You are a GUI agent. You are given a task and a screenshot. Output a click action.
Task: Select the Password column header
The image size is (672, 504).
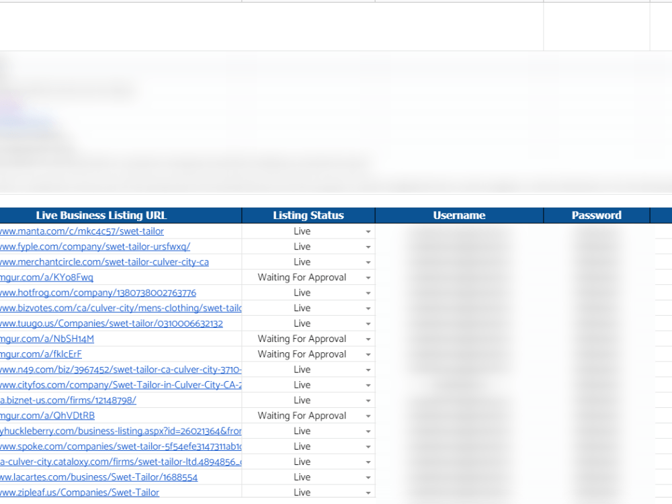click(597, 216)
